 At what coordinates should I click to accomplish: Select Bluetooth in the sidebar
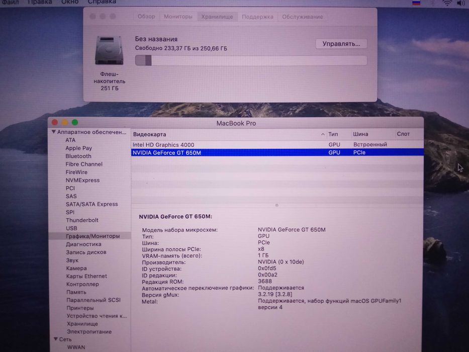[x=78, y=156]
